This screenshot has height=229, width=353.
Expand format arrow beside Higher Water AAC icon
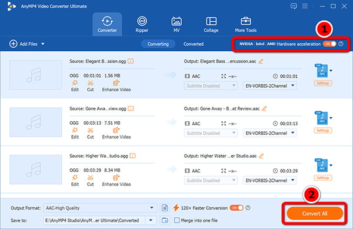click(331, 165)
